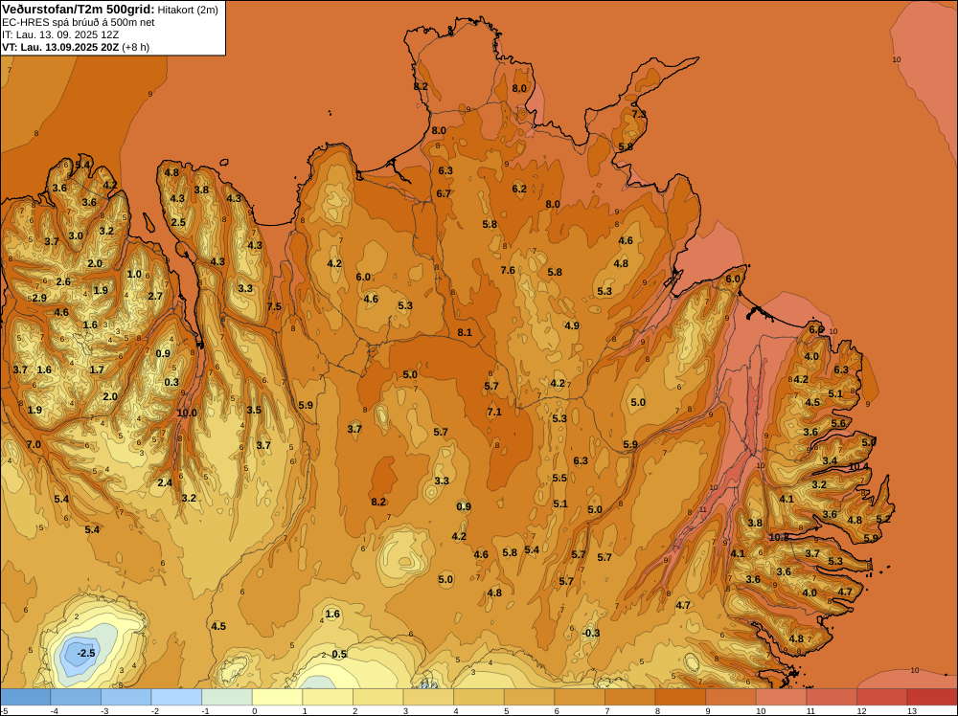Click the 6.2 temperature label
The image size is (958, 716).
519,189
